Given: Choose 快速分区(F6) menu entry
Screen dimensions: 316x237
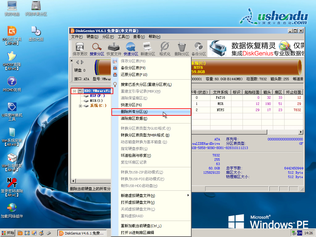Looking at the screenshot, I should [x=151, y=105].
